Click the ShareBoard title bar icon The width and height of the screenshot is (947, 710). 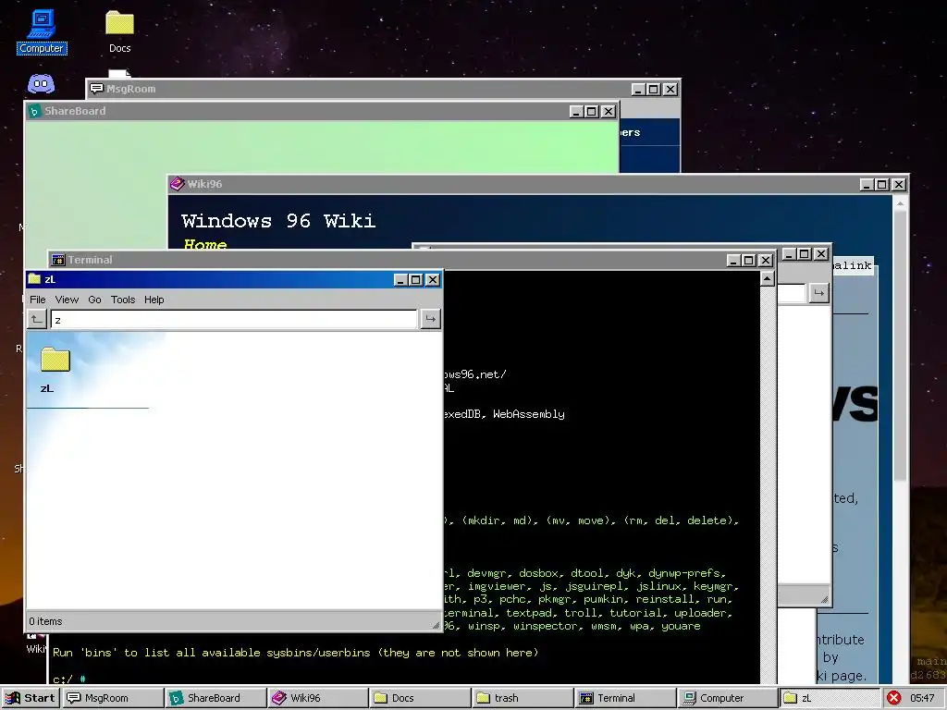pos(34,111)
